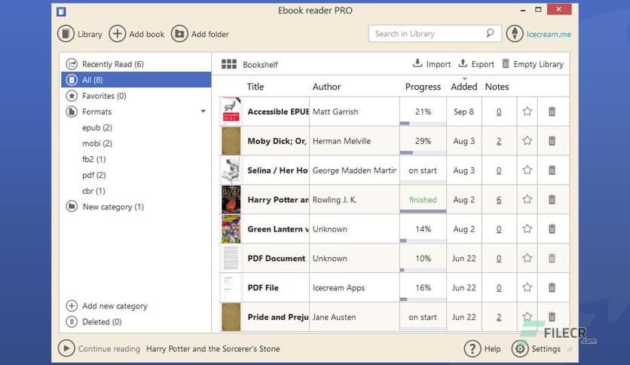Favorite Accessible EPUB with star
Screen dimensions: 630x365
click(528, 112)
